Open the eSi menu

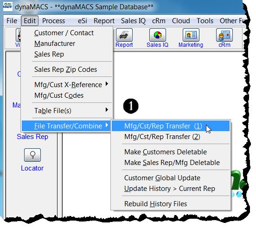pyautogui.click(x=83, y=21)
